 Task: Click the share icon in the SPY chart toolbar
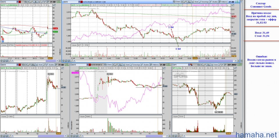199,65
